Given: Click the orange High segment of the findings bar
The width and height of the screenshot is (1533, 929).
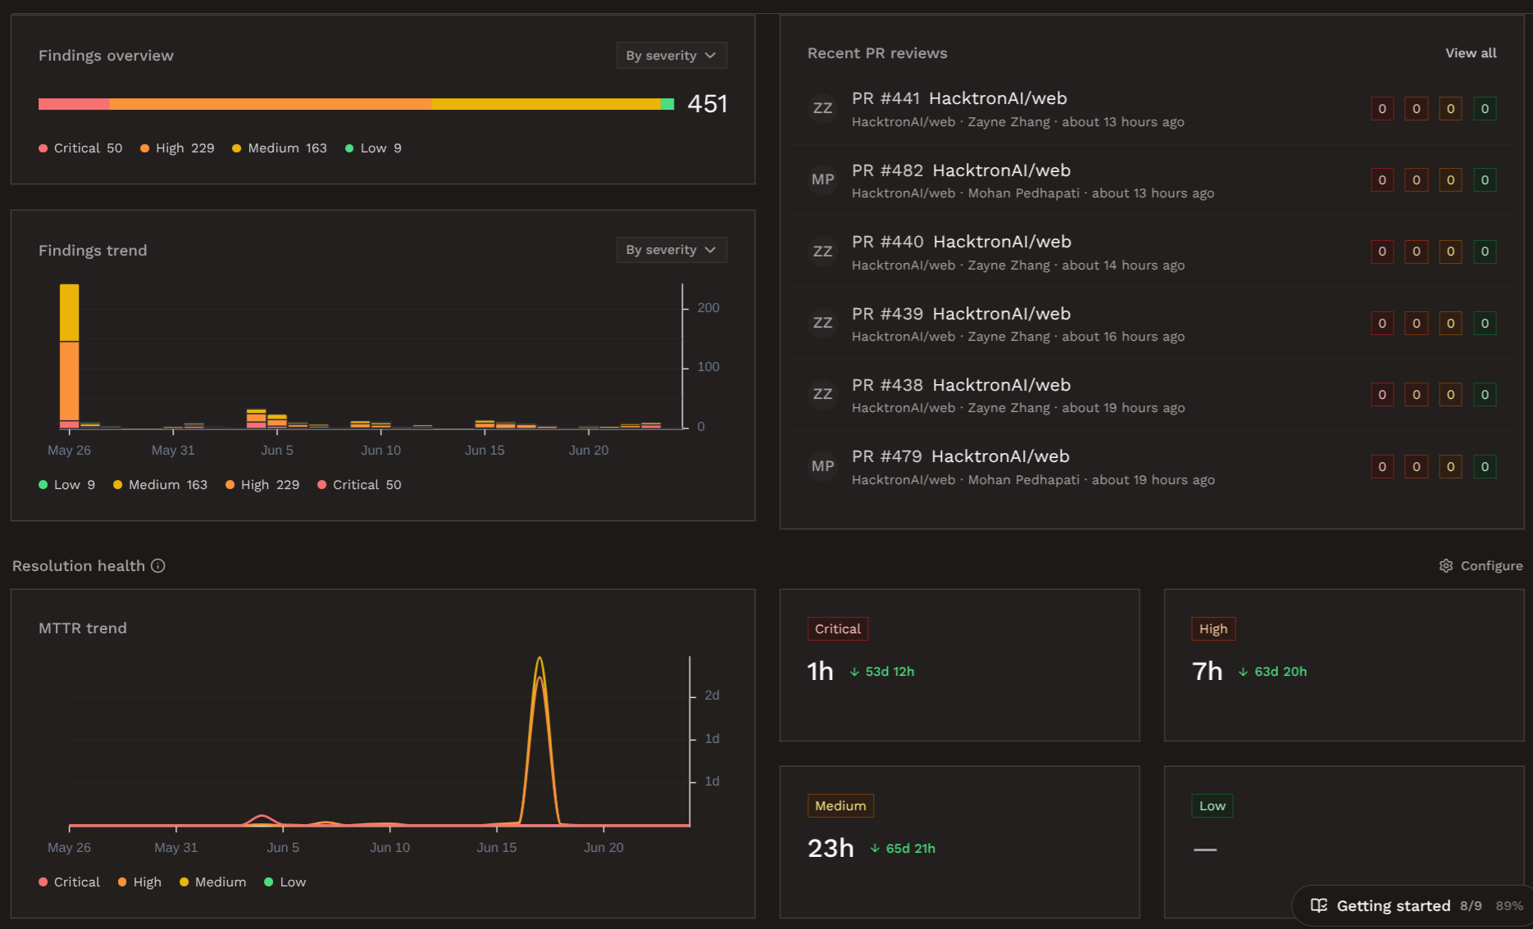Looking at the screenshot, I should 270,104.
